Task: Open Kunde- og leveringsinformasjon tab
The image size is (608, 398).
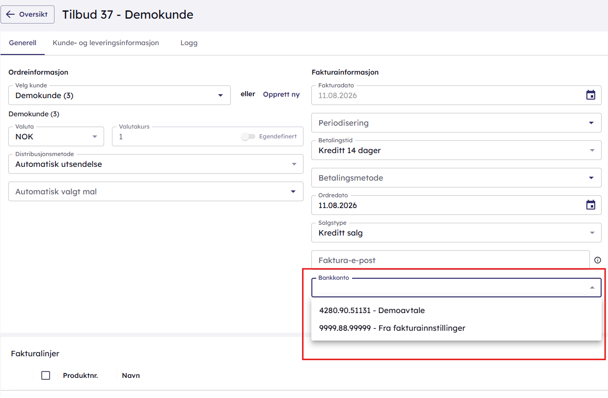Action: (106, 43)
